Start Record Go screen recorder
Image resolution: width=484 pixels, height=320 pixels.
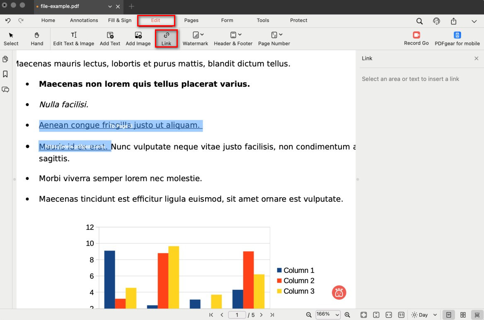pos(416,38)
